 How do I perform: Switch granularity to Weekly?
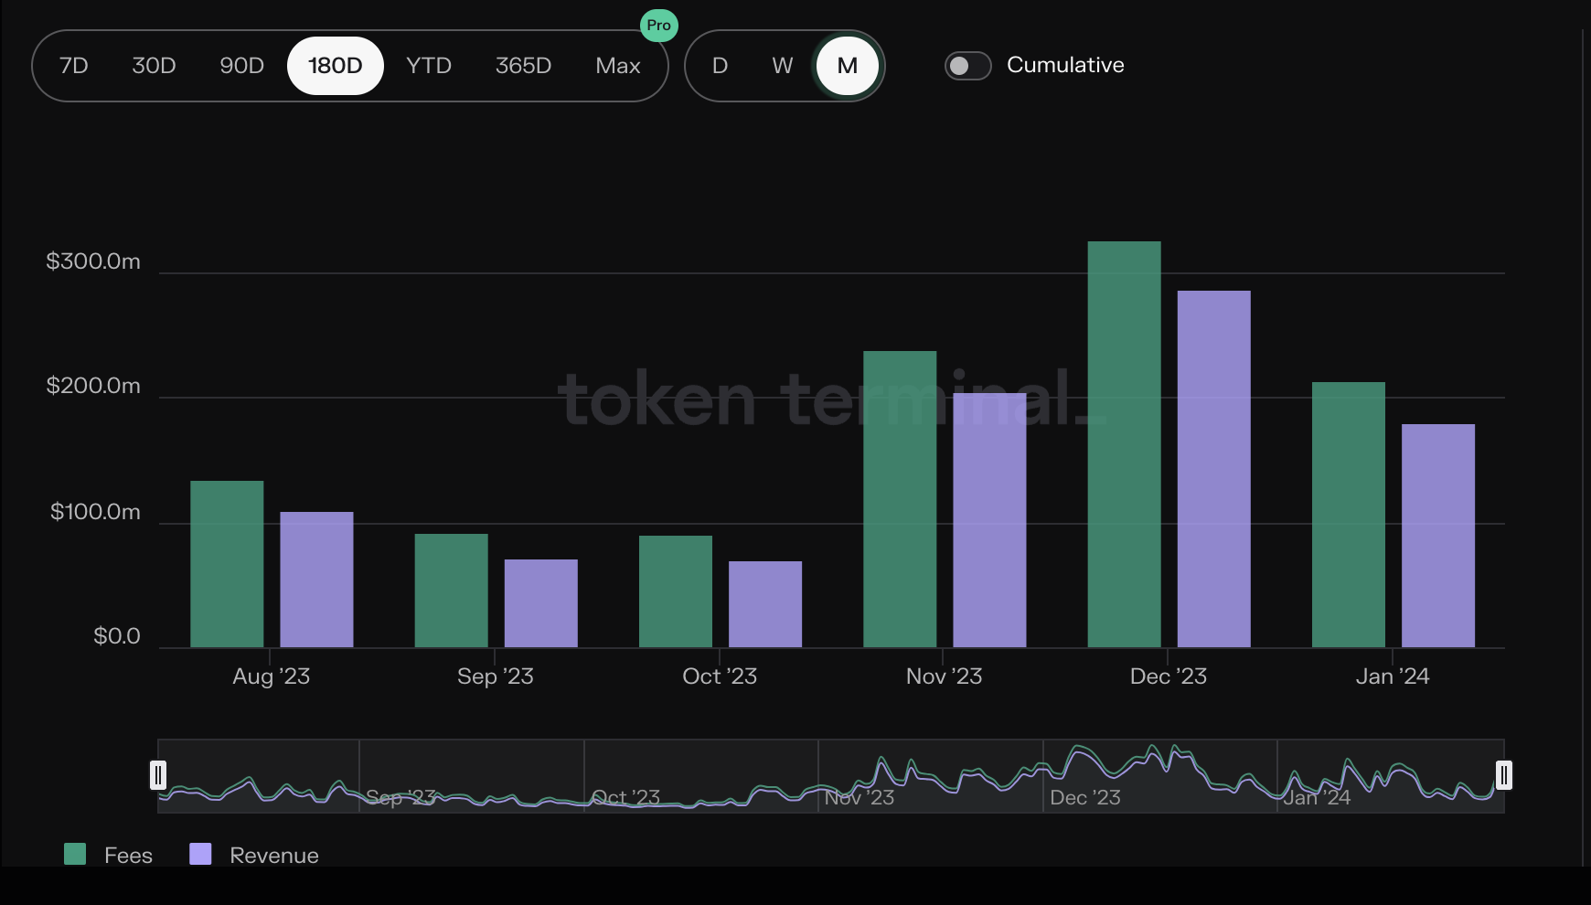coord(782,65)
